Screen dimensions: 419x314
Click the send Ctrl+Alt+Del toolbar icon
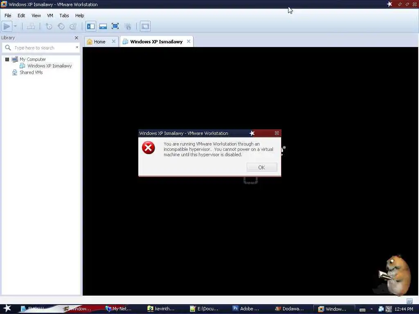pos(31,26)
